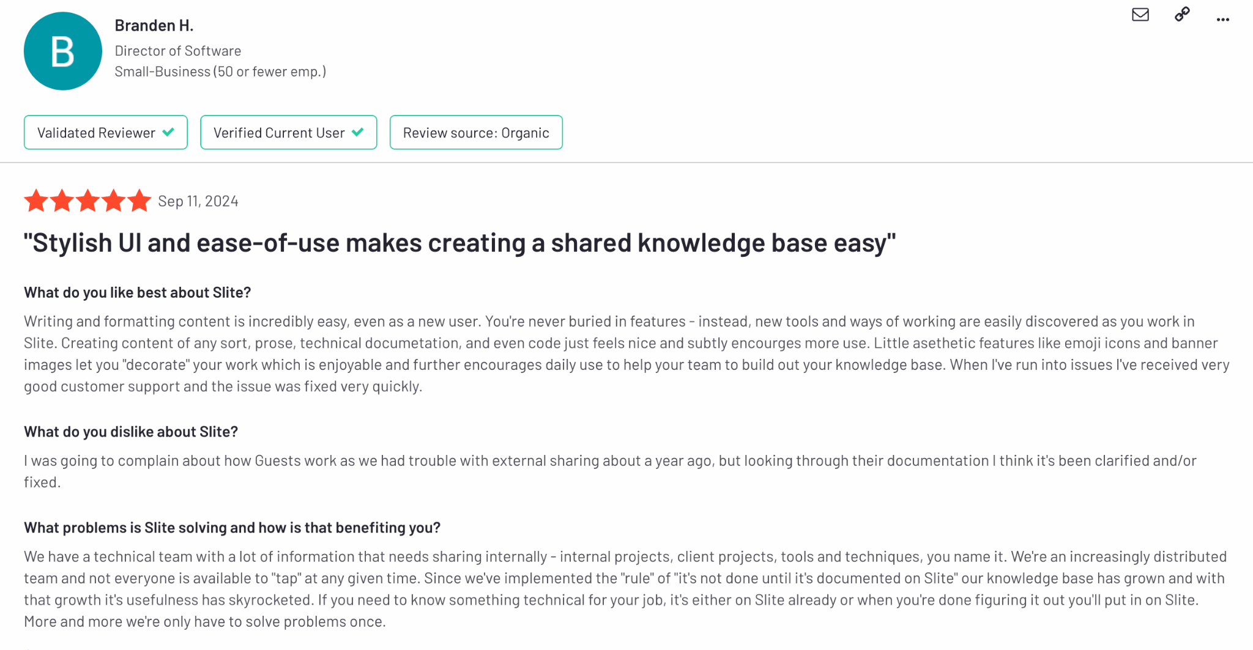
Task: Click the Director of Software job title
Action: (x=178, y=51)
